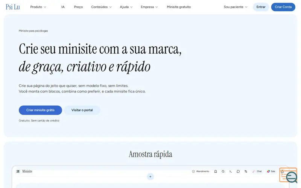The image size is (301, 188).
Task: Click the Minisite para psicólogas label
Action: coord(33,31)
